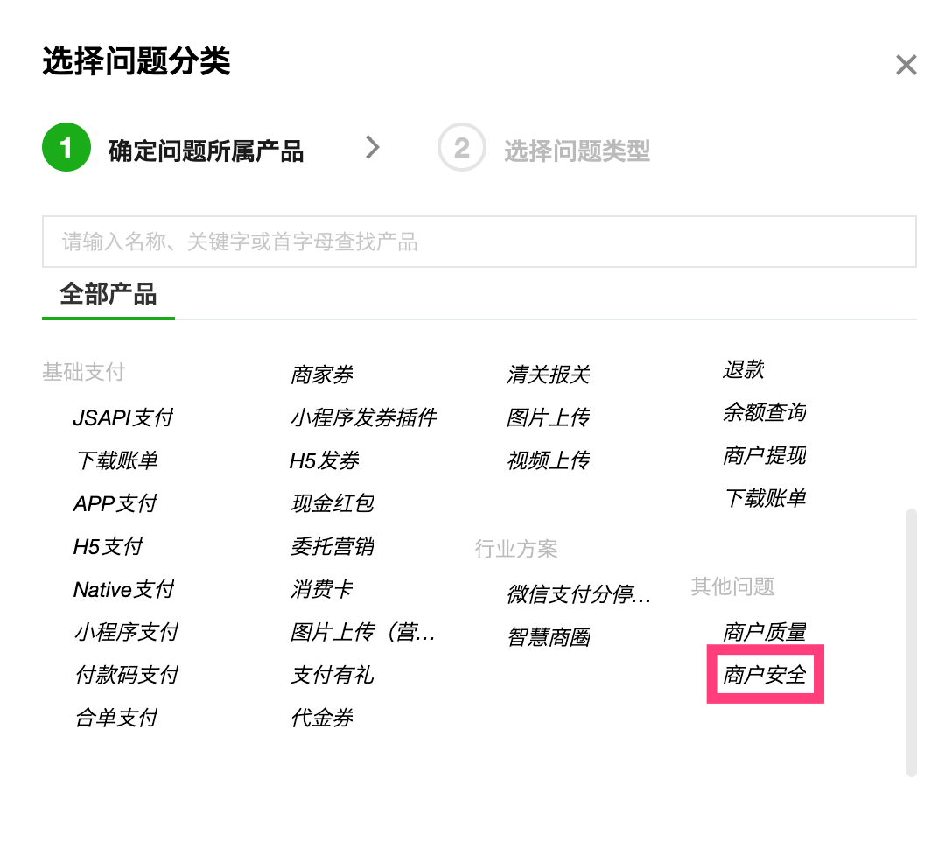Choose 商户提现 product

pos(765,455)
